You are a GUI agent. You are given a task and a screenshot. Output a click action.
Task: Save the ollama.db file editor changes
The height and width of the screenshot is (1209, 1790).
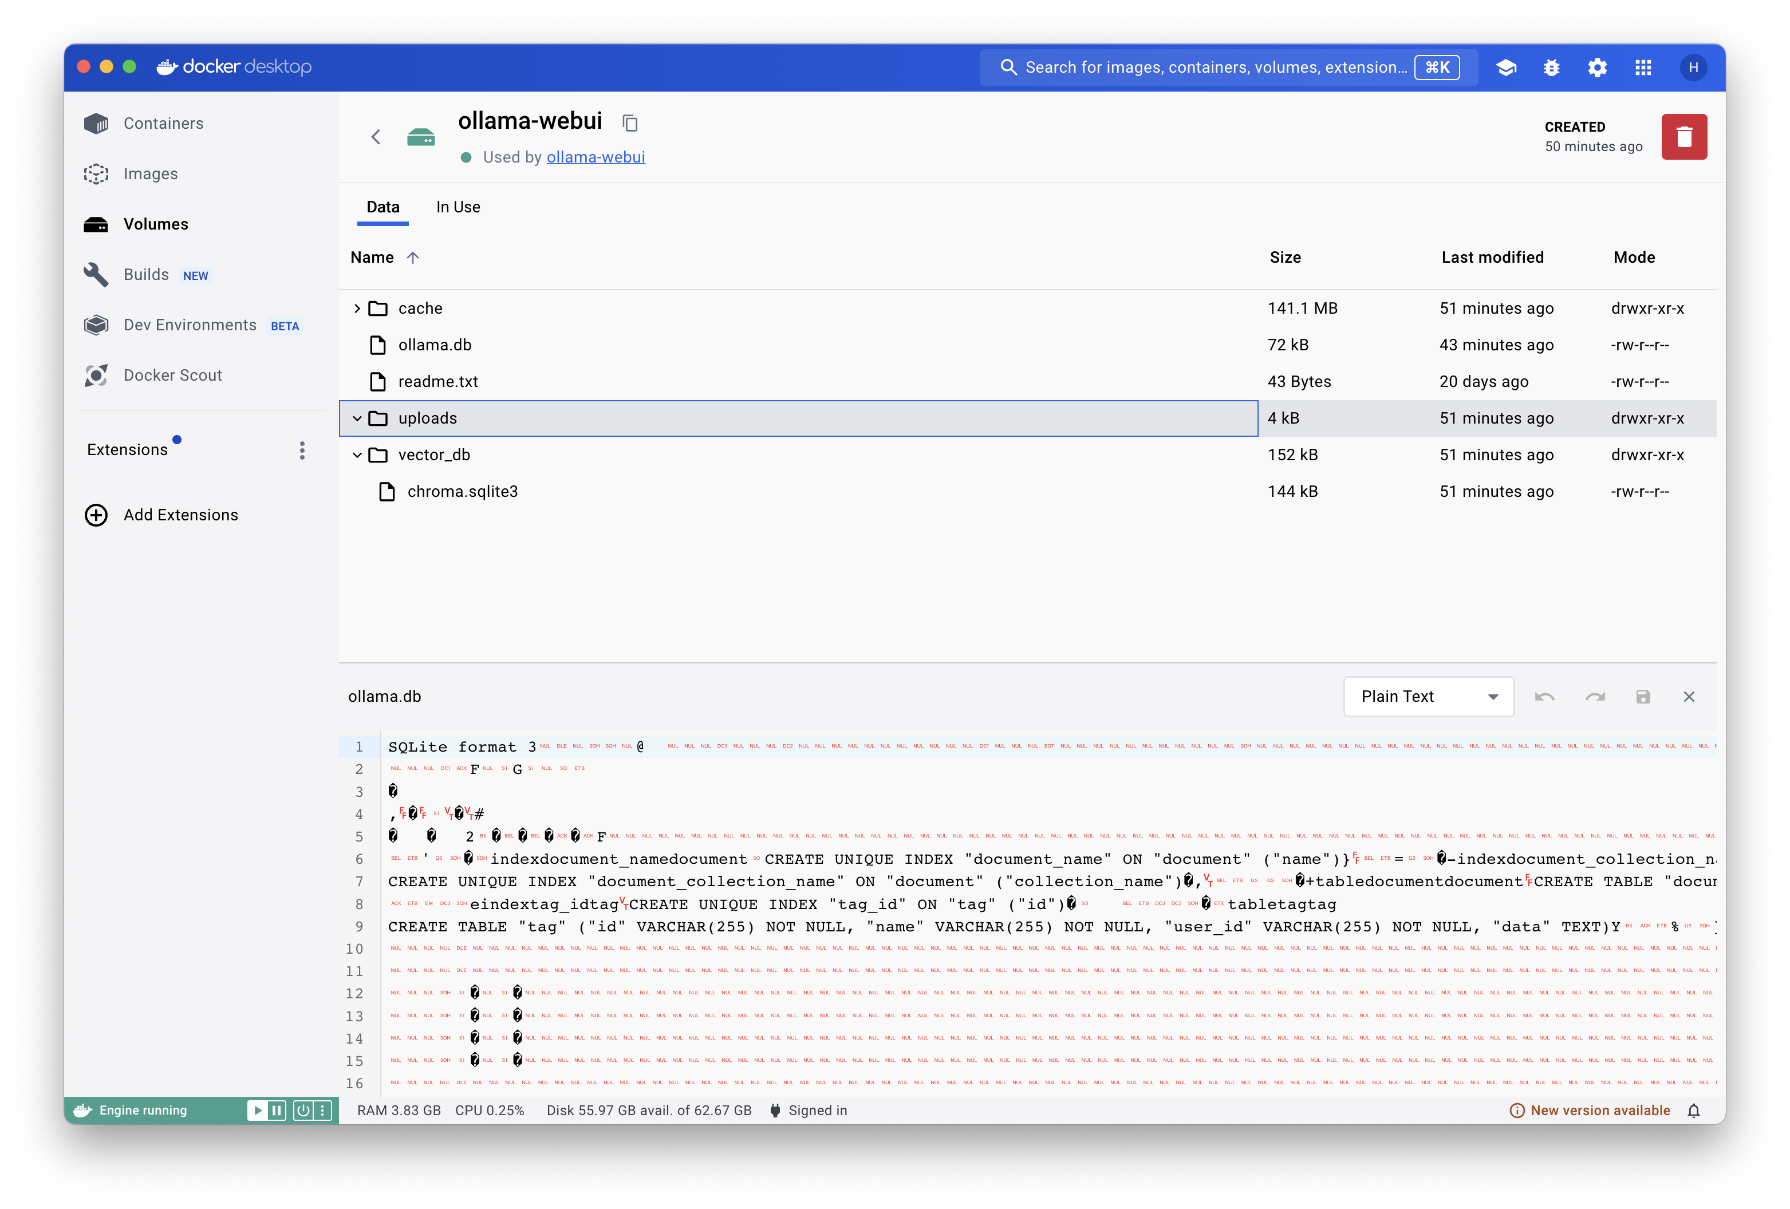[x=1642, y=697]
